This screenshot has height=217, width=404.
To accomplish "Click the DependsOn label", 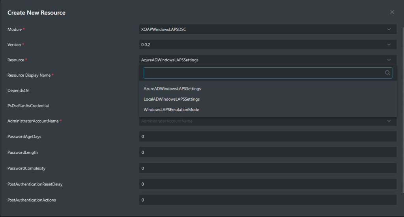I will point(18,90).
